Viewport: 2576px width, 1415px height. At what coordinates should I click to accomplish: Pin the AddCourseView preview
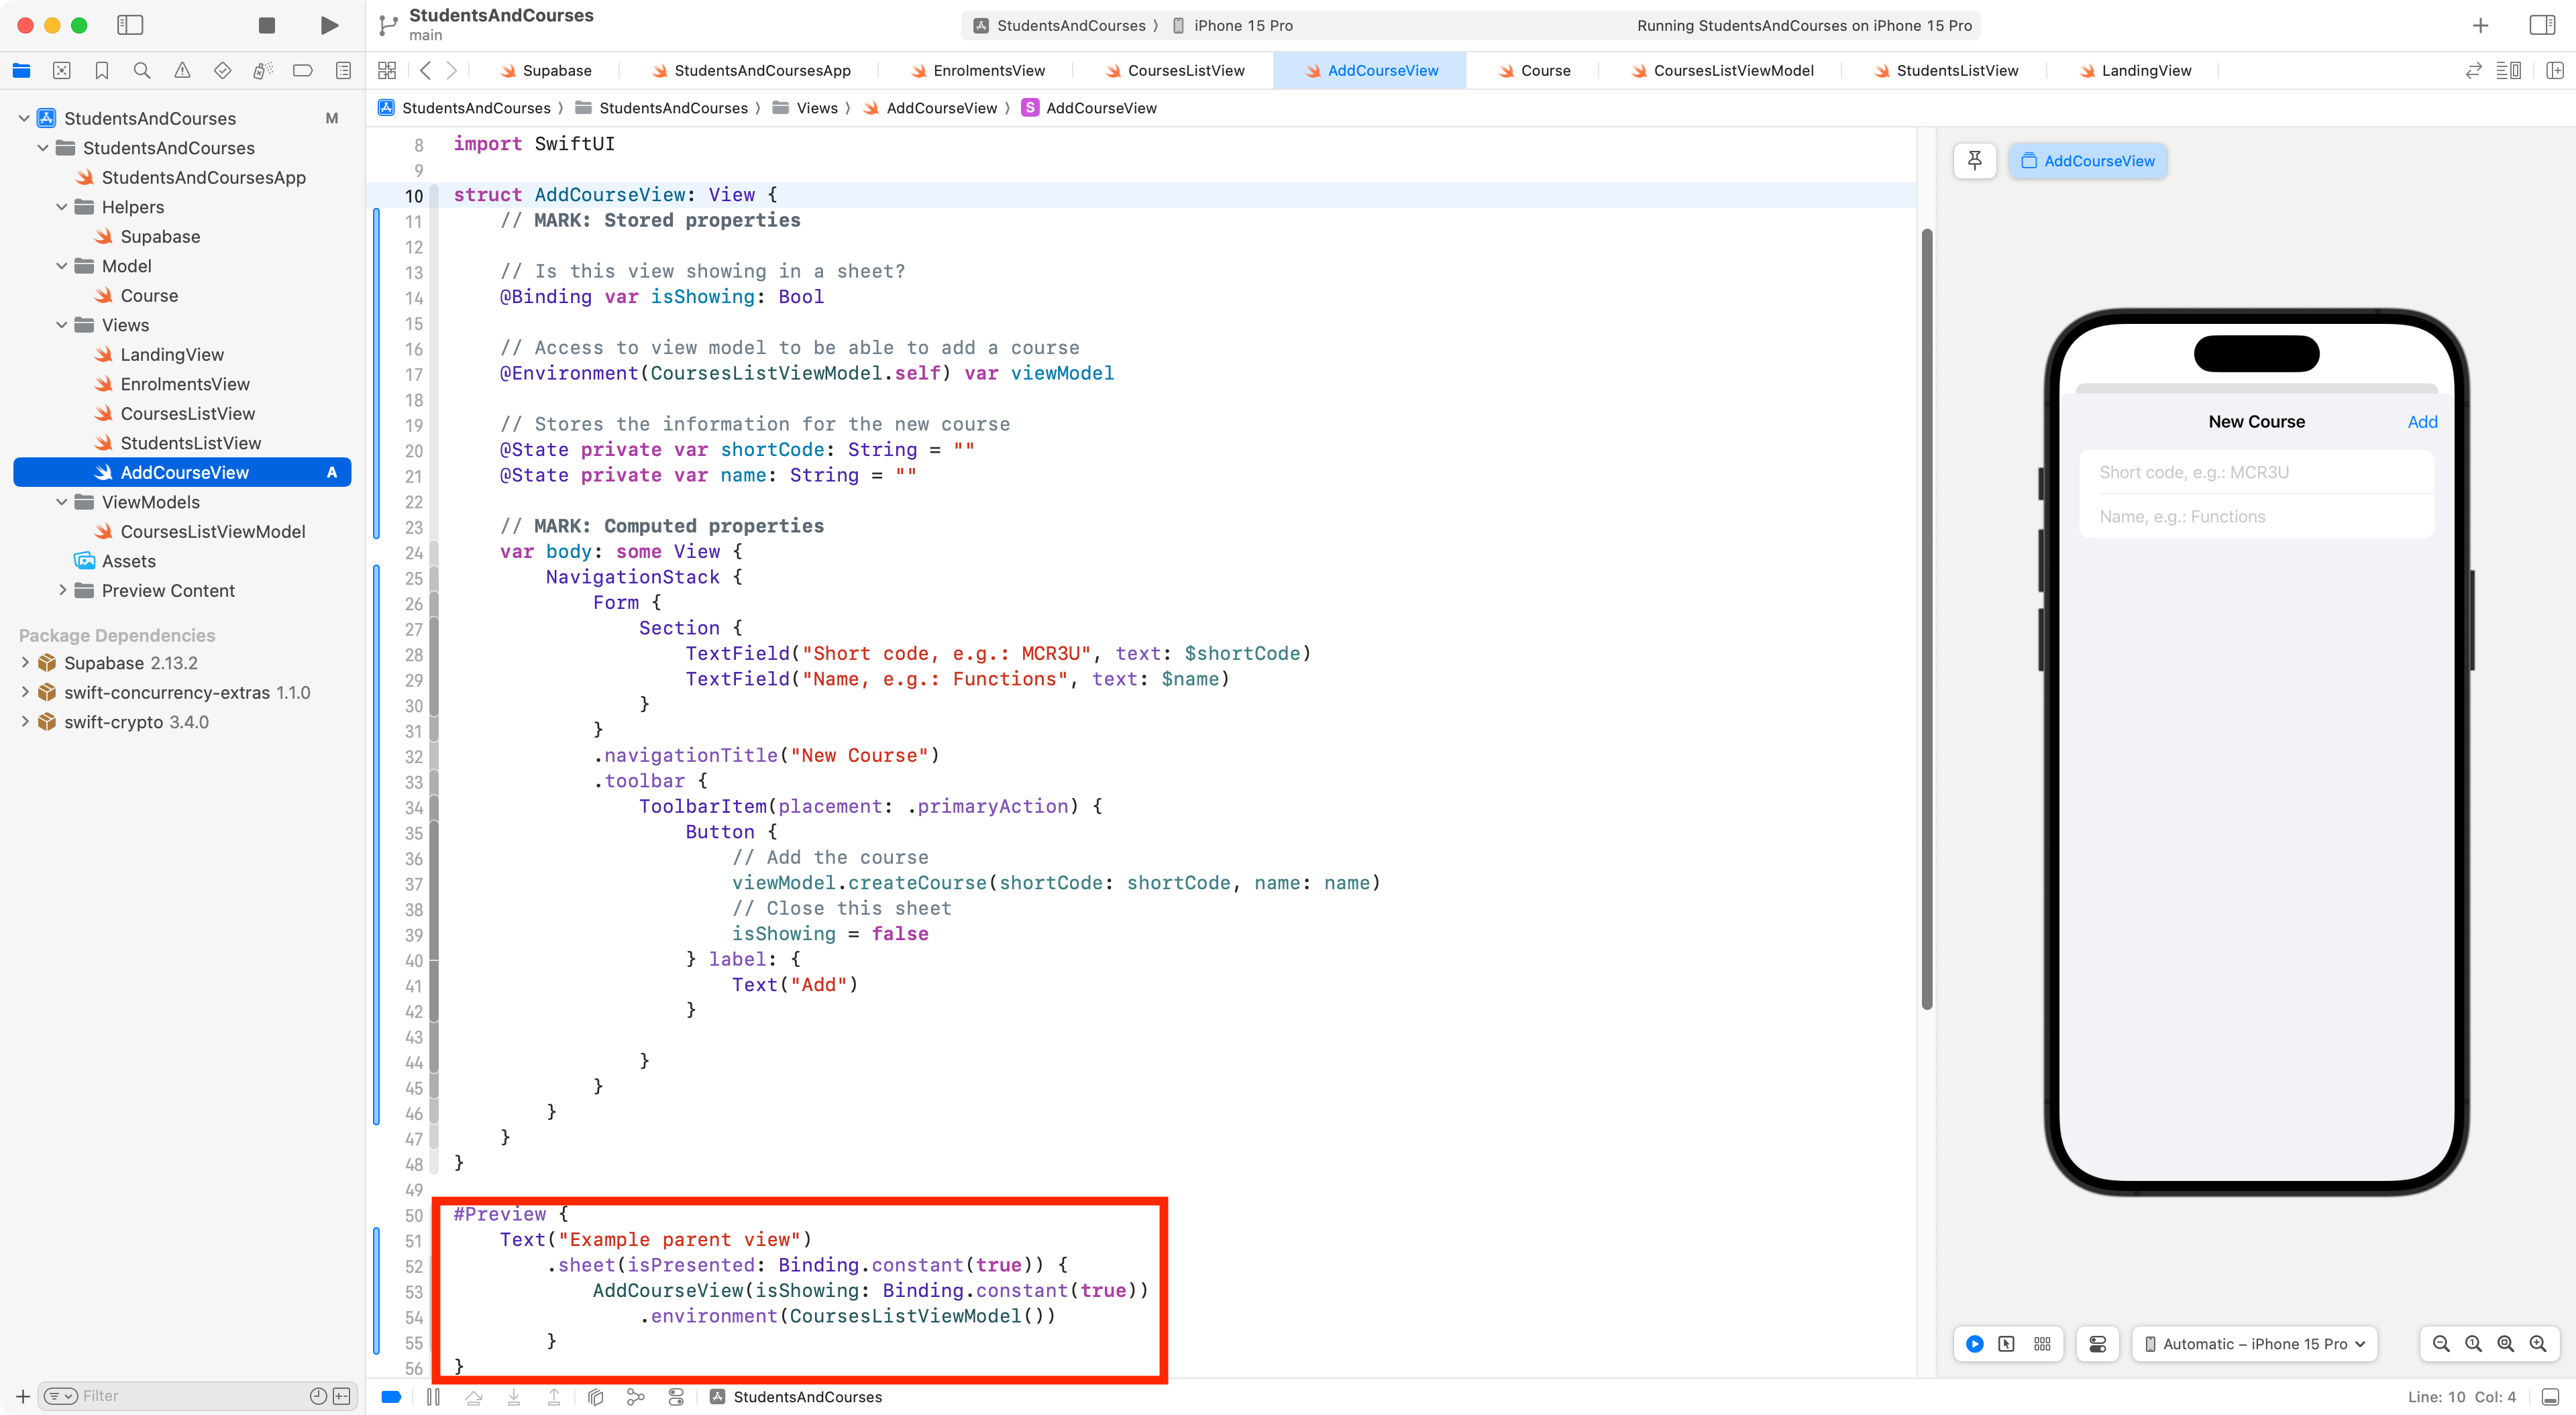pyautogui.click(x=1974, y=160)
